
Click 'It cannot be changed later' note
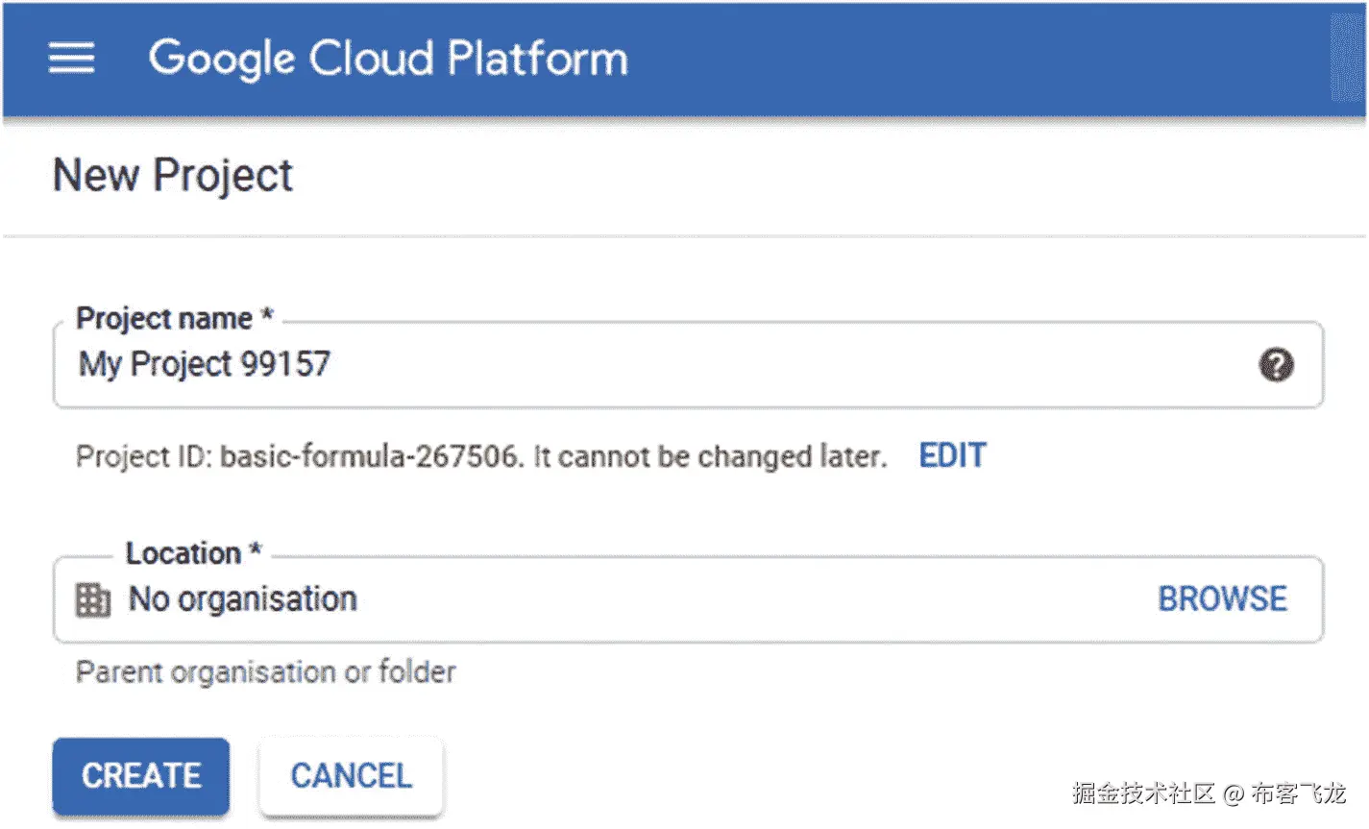tap(709, 456)
